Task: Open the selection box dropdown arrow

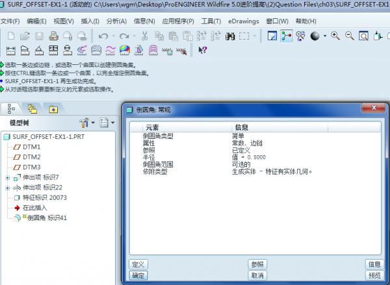Action: (x=254, y=36)
